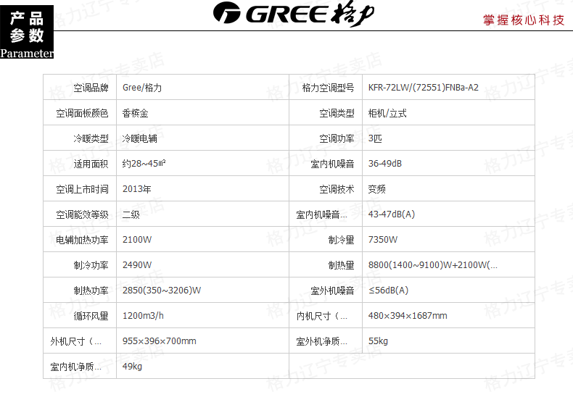Click the 适用面积 label
The image size is (573, 405).
click(91, 164)
